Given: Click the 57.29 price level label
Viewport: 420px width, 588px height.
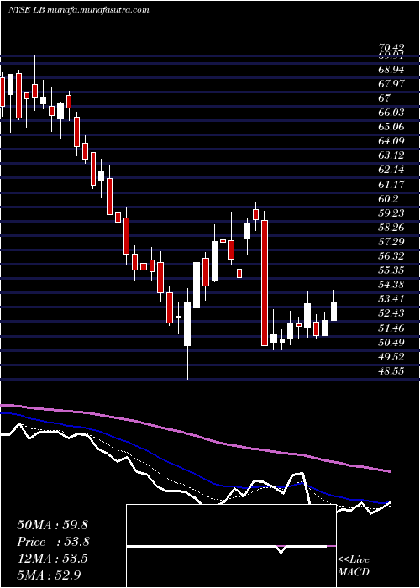Looking at the screenshot, I should point(391,241).
